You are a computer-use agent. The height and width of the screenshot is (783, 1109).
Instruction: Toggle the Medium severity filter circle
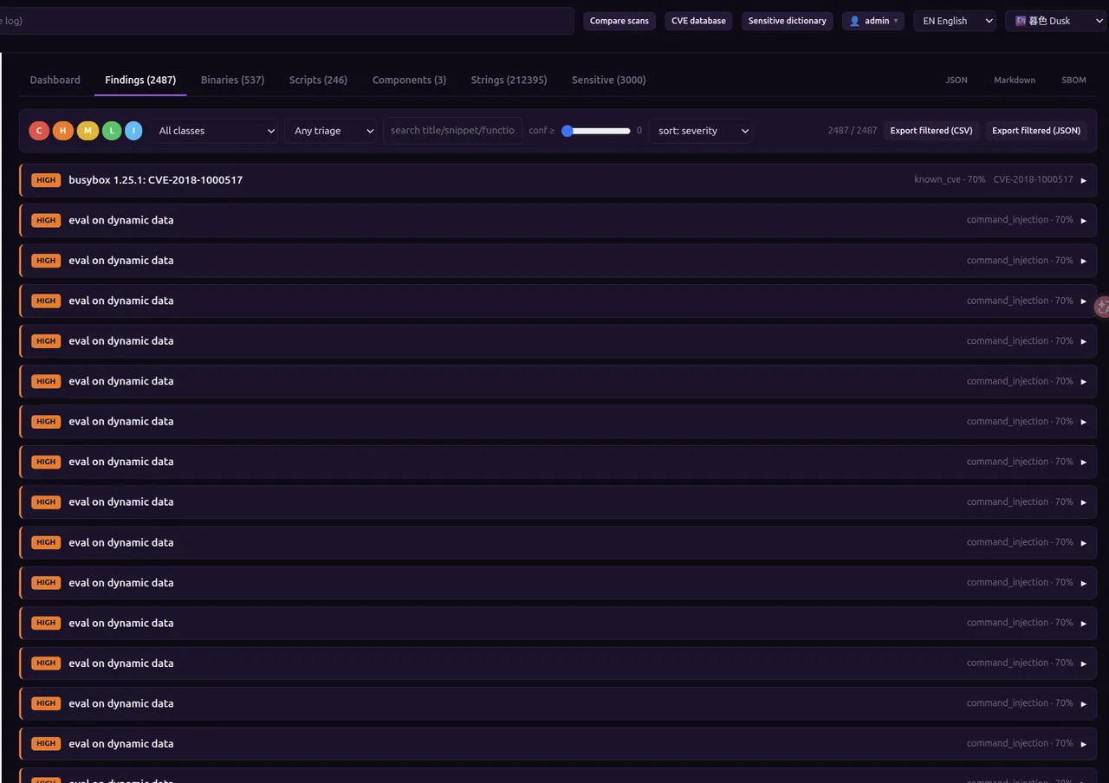[87, 131]
